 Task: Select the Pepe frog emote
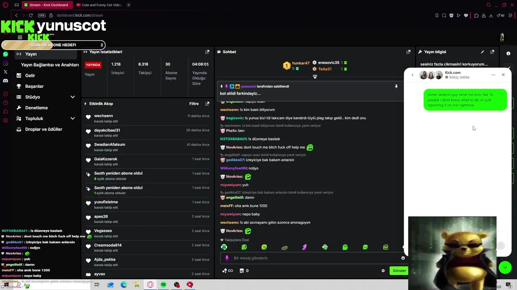click(x=284, y=247)
